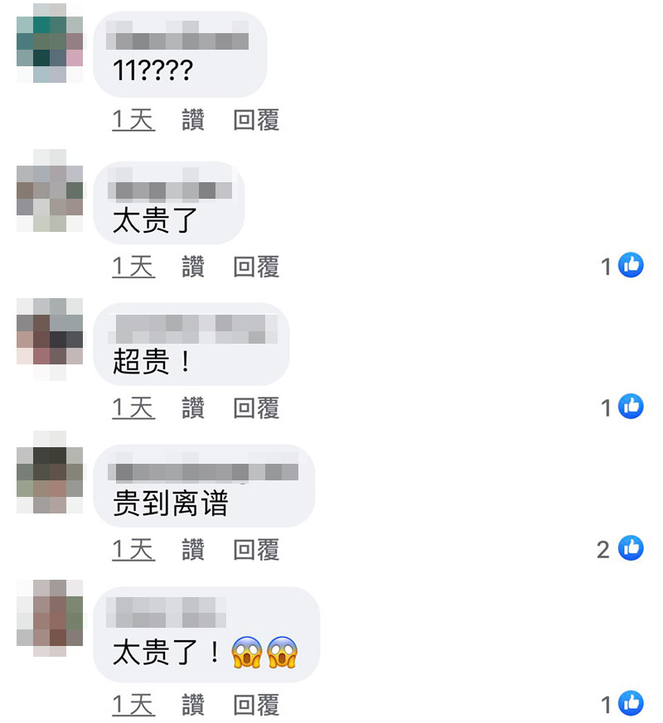The image size is (663, 723).
Task: Open the 1天 timestamp under 贵到离谱
Action: (x=133, y=549)
